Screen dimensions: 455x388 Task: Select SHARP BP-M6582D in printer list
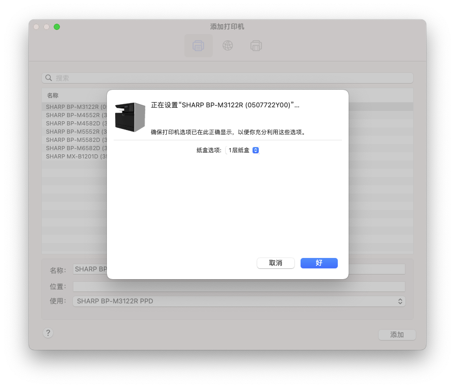coord(227,148)
